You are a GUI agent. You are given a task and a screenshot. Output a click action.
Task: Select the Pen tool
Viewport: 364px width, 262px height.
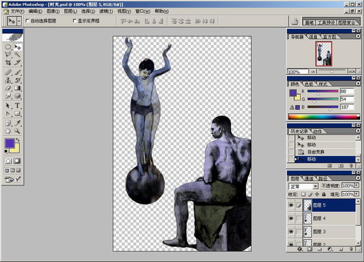pos(8,113)
